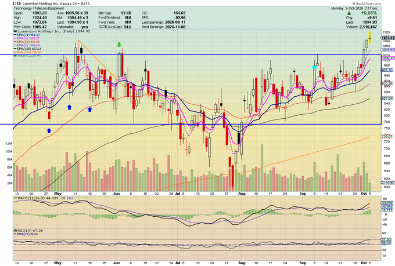Click the EMA(21) 961.10 legend entry
Viewport: 395px width, 266px height.
pyautogui.click(x=28, y=35)
